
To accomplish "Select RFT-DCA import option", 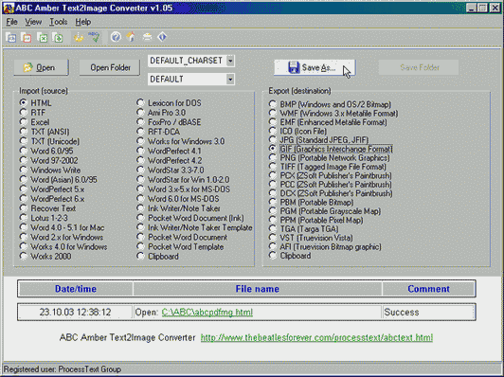I will 158,132.
